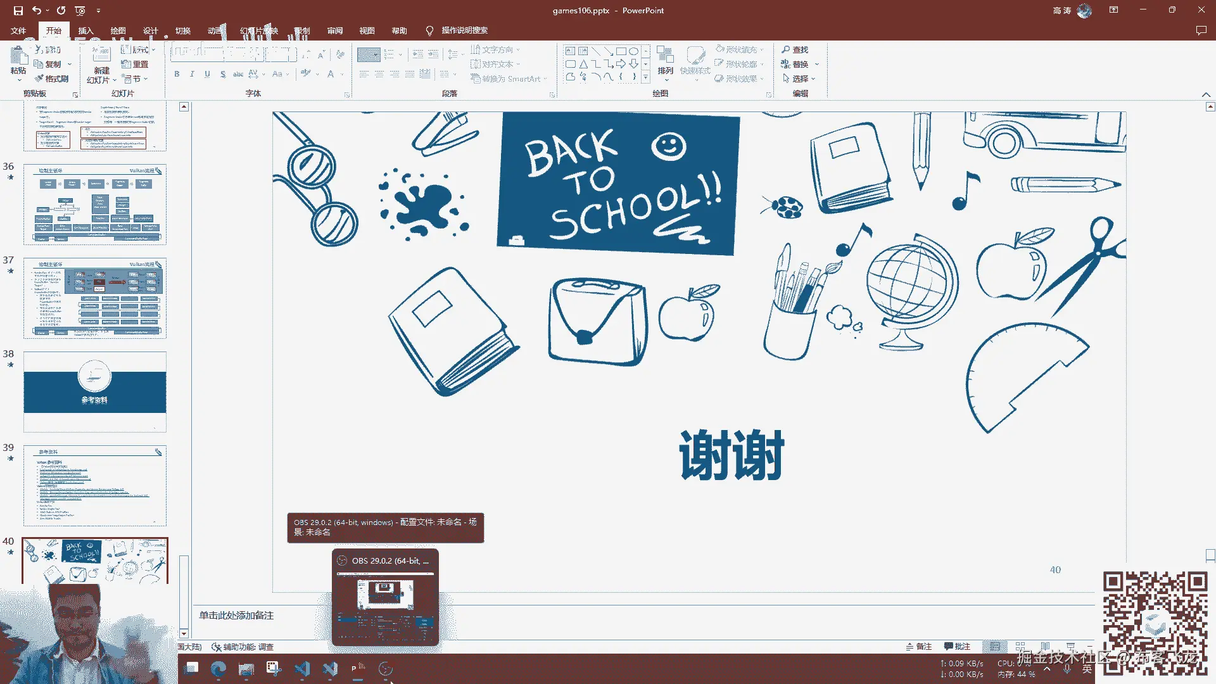1216x684 pixels.
Task: Open the File (文件) menu
Action: (x=18, y=30)
